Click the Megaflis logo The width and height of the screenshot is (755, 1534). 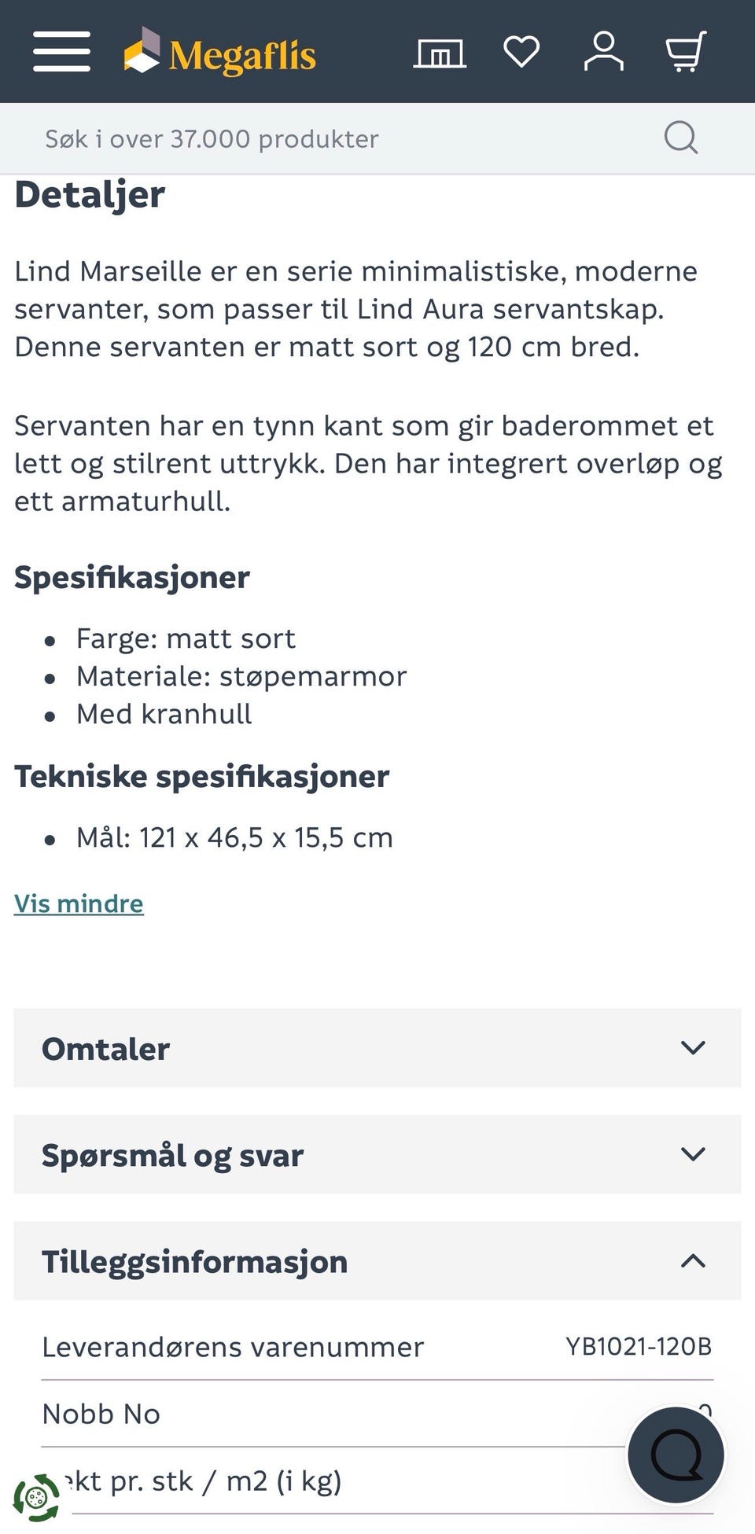(221, 53)
